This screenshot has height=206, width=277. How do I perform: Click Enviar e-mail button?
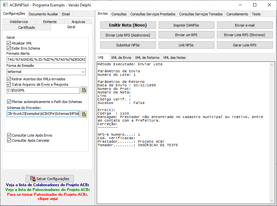[245, 25]
